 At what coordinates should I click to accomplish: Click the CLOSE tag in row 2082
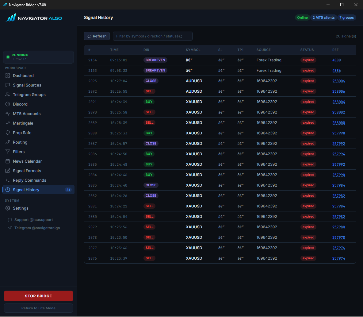click(x=151, y=195)
